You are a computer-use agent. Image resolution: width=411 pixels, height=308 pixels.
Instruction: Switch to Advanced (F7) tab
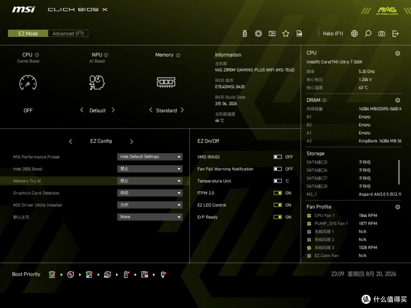68,33
